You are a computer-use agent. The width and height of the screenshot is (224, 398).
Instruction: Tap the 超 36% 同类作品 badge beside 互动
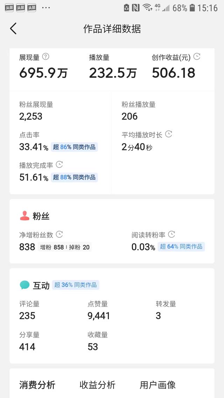[x=76, y=285]
